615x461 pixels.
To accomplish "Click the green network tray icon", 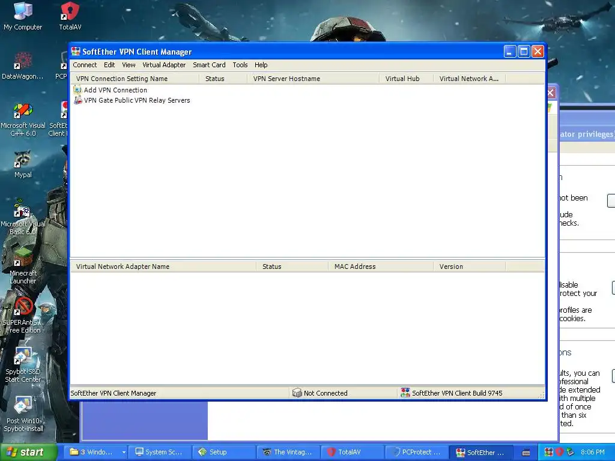I will pyautogui.click(x=570, y=452).
